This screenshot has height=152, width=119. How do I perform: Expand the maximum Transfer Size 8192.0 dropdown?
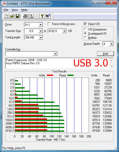pyautogui.click(x=64, y=31)
